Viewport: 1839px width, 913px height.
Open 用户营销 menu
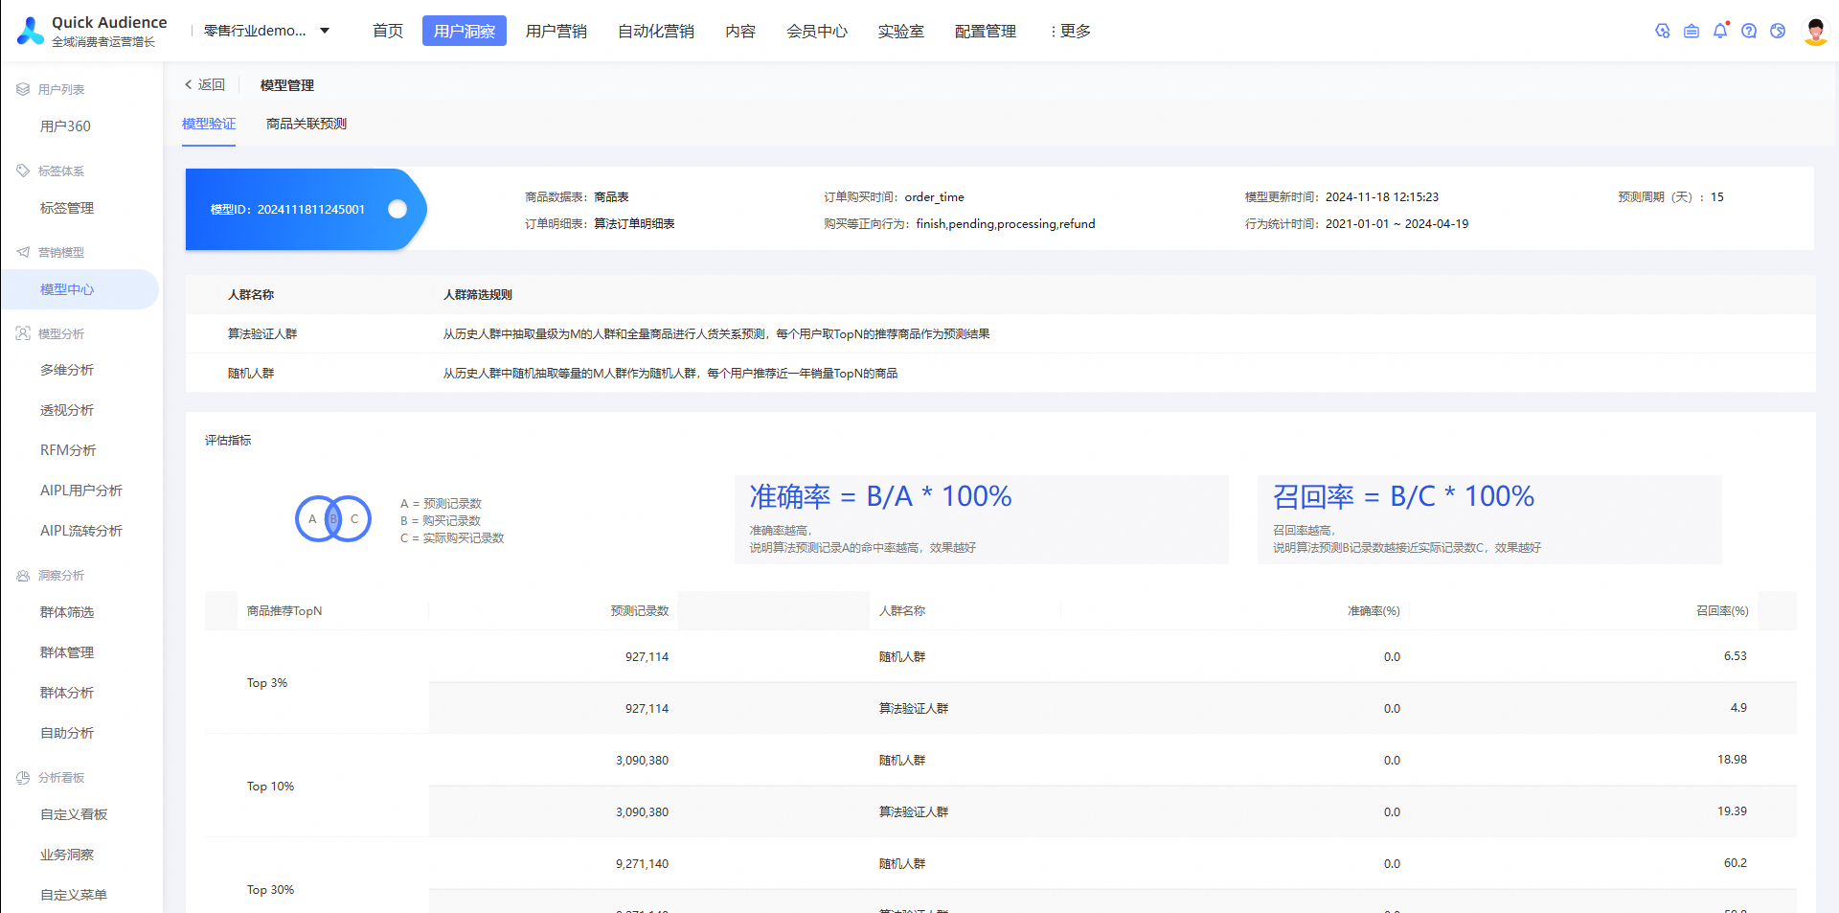point(556,31)
